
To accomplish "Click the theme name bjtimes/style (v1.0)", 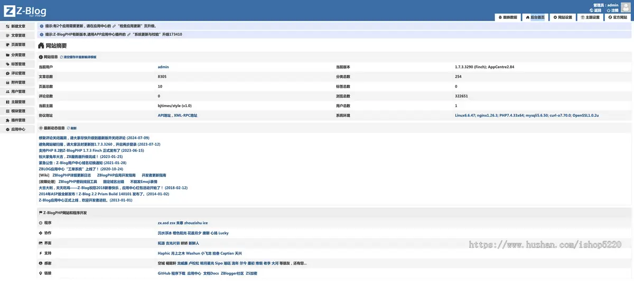I will tap(174, 106).
